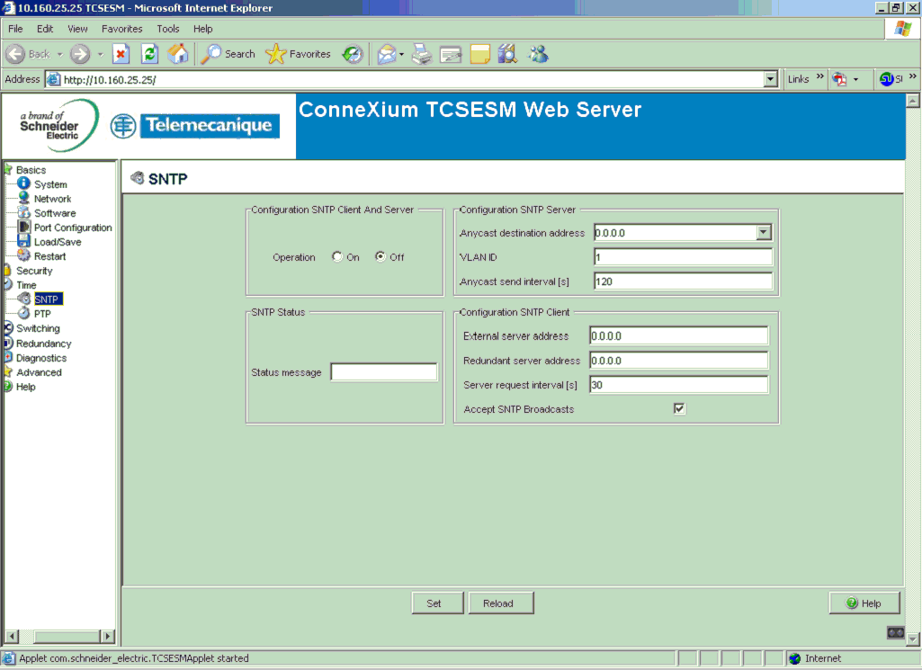Click the navigation pane horizontal scrollbar track

click(x=60, y=636)
